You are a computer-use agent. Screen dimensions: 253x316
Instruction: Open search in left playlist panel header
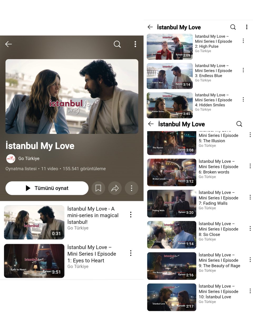pyautogui.click(x=117, y=44)
